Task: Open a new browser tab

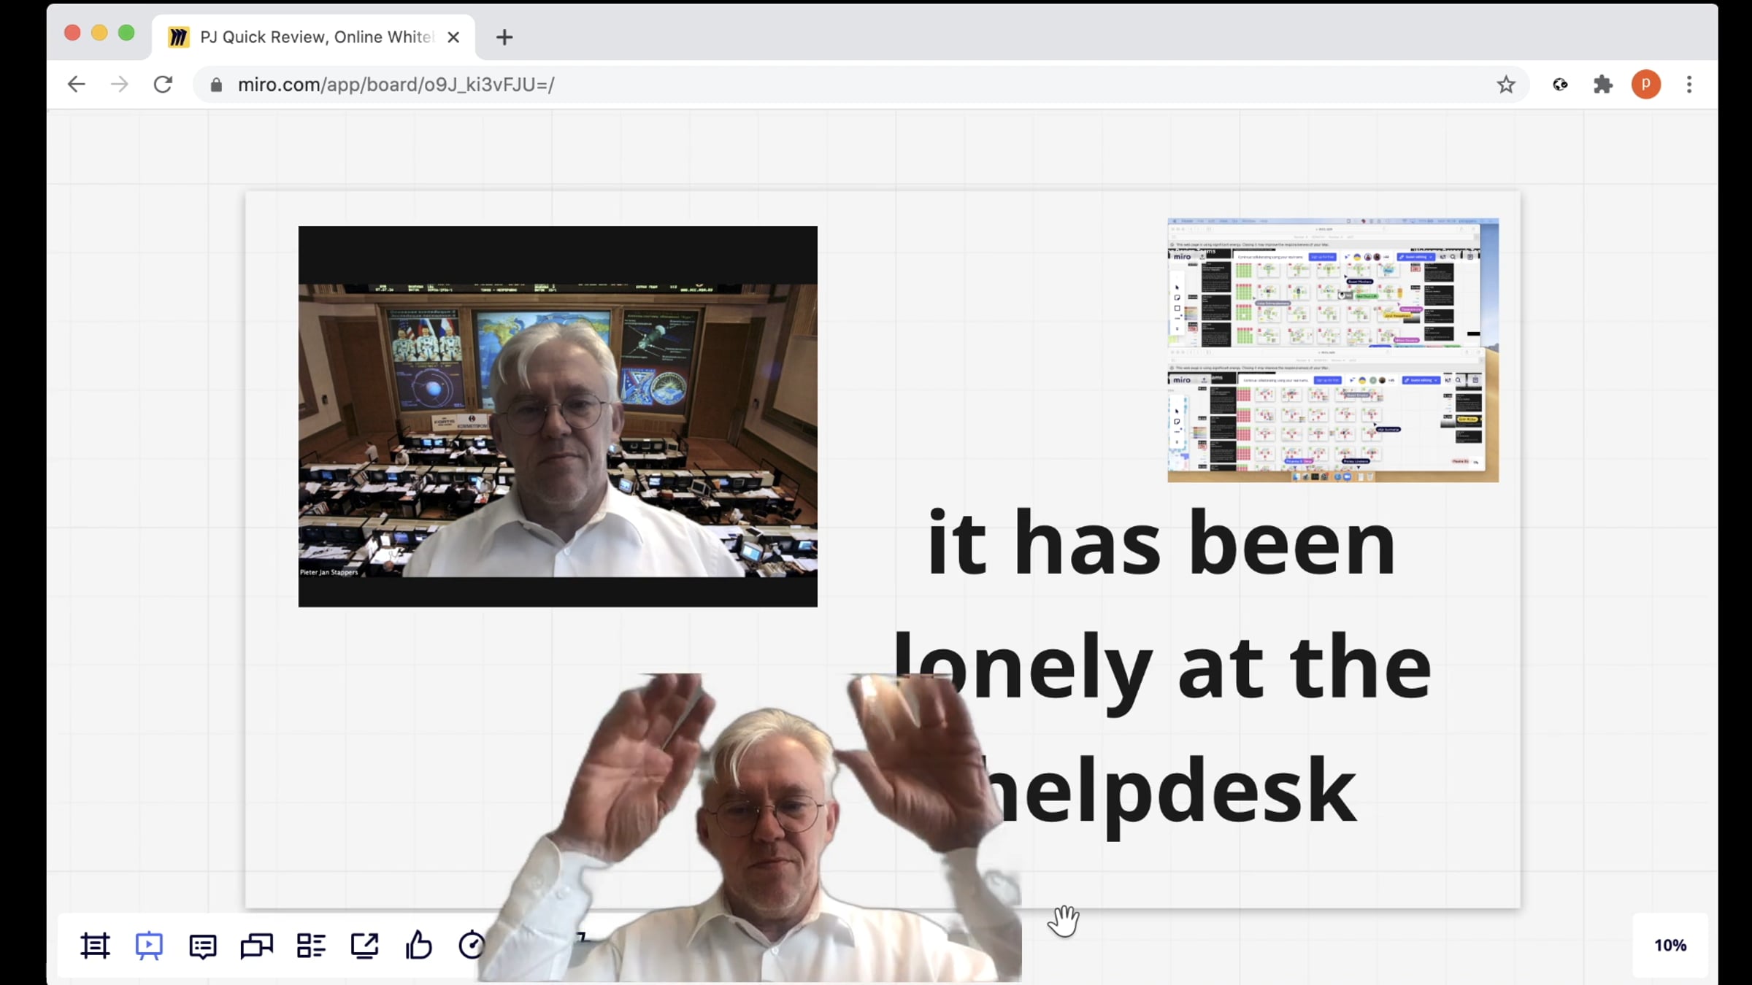Action: pyautogui.click(x=504, y=37)
